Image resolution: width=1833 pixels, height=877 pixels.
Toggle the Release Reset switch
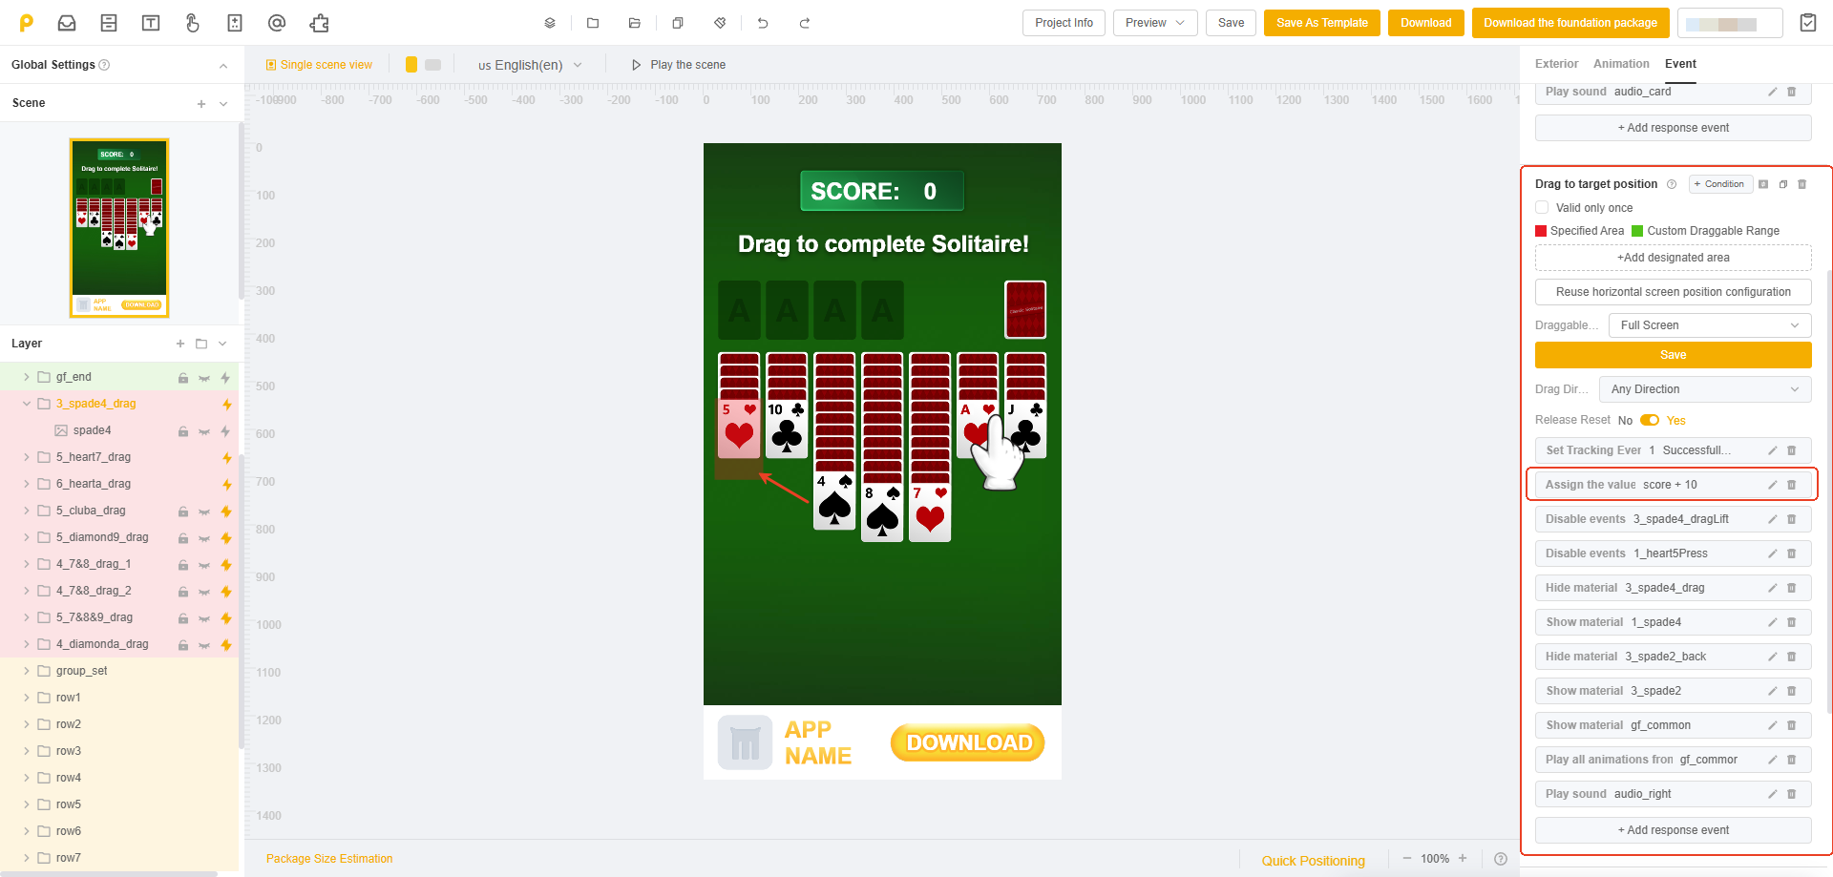(x=1650, y=420)
